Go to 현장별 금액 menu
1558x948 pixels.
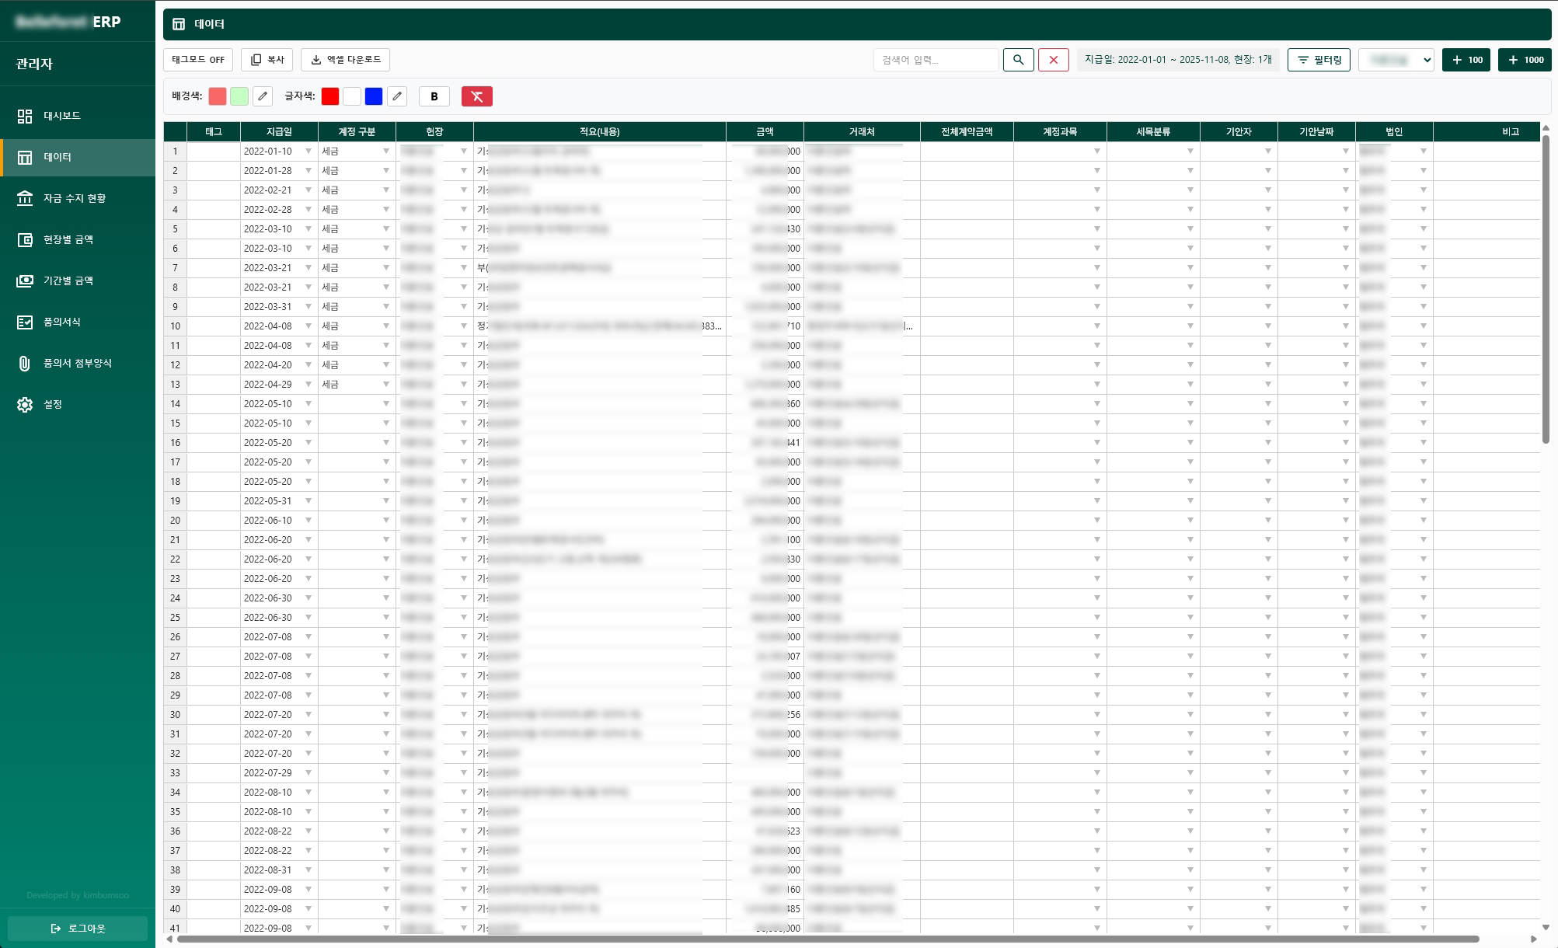pos(68,239)
